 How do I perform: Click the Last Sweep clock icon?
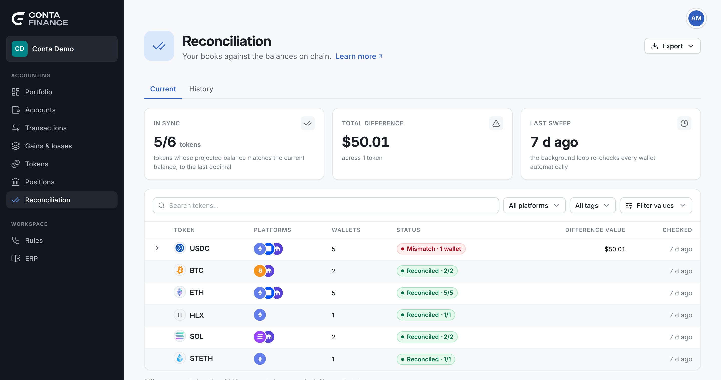pyautogui.click(x=684, y=123)
